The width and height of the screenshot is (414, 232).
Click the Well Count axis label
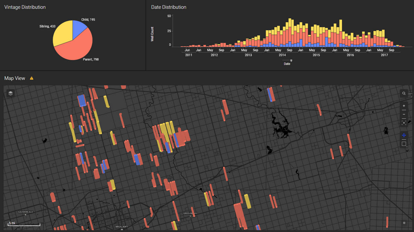152,34
